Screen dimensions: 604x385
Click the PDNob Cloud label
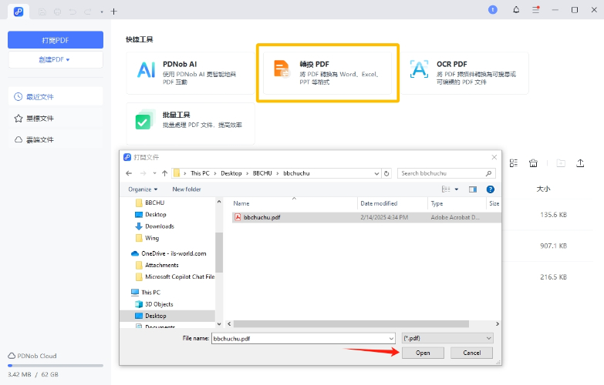pyautogui.click(x=36, y=356)
